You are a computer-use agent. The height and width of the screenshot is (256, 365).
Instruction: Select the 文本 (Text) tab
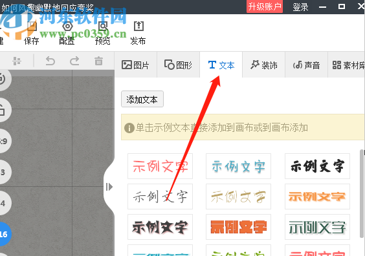click(x=221, y=65)
